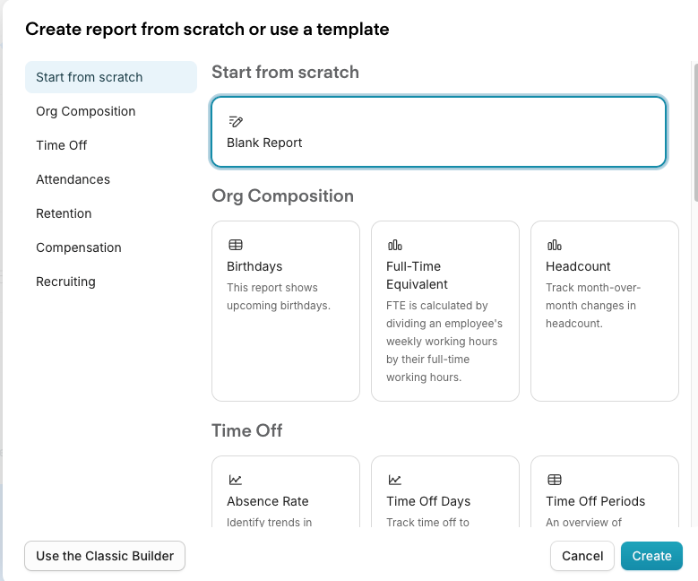The width and height of the screenshot is (698, 581).
Task: Click Use the Classic Builder button
Action: click(105, 556)
